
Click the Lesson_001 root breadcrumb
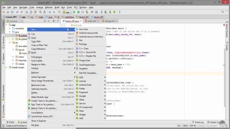click(x=10, y=17)
